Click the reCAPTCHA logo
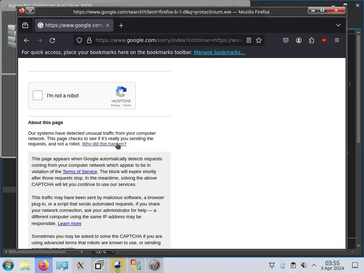 (121, 92)
